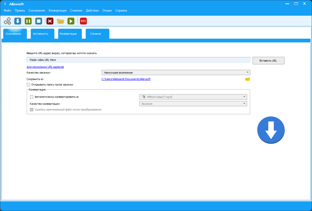The image size is (312, 211).
Task: Click the 'Вставить URL' button
Action: (x=268, y=61)
